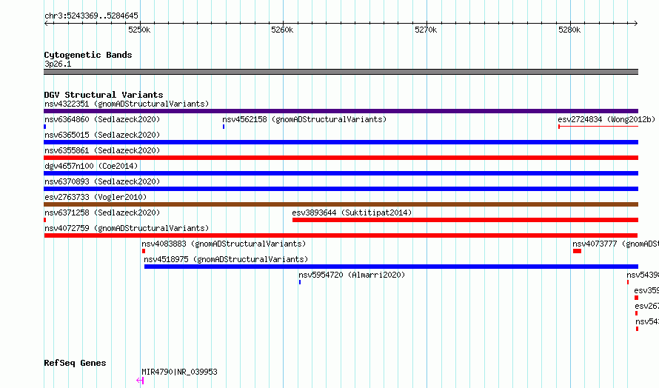
Task: Click the chr3:5243369..5284645 region label
Action: (x=91, y=16)
